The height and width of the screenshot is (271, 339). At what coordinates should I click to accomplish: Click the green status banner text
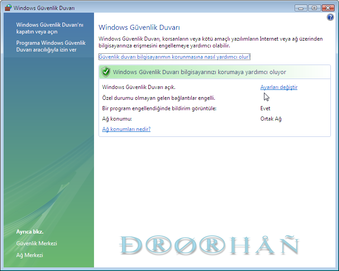(199, 72)
